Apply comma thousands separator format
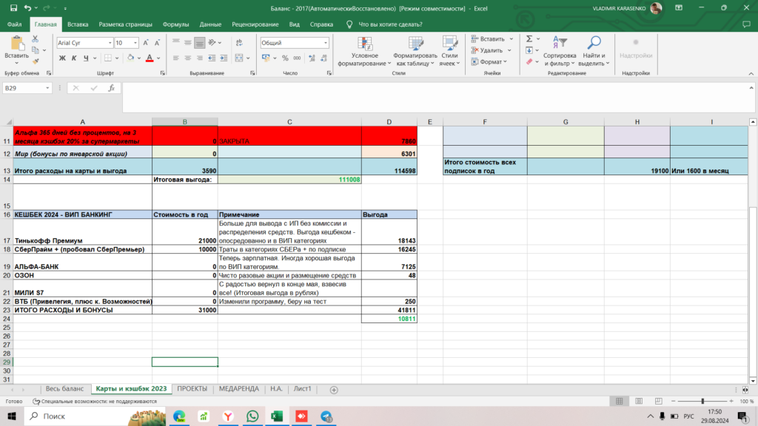The width and height of the screenshot is (758, 426). point(297,58)
